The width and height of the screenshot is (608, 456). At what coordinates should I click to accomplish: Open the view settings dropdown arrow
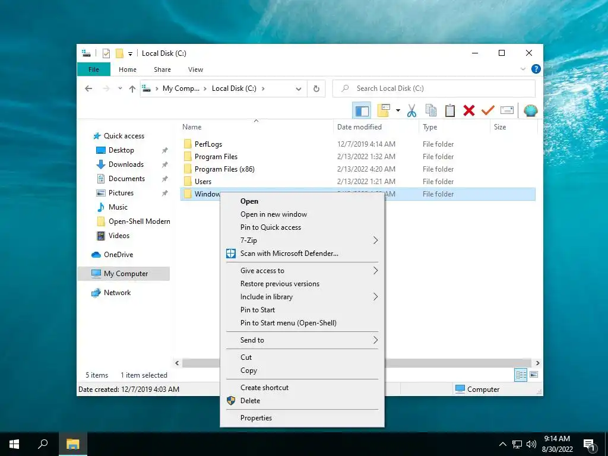tap(398, 111)
